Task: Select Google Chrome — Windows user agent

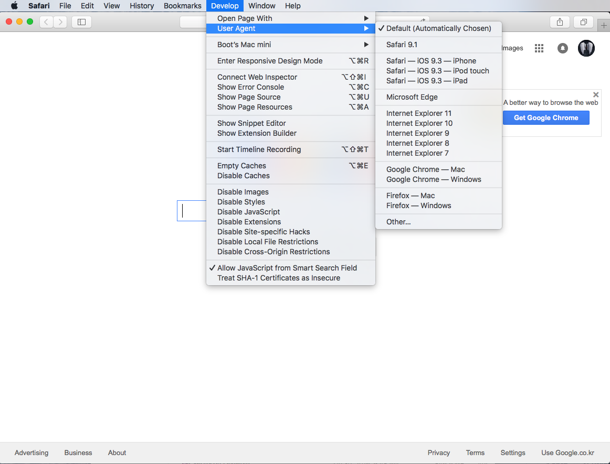Action: pos(438,179)
